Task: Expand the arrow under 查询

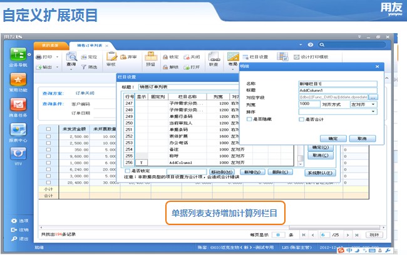Action: 71,69
